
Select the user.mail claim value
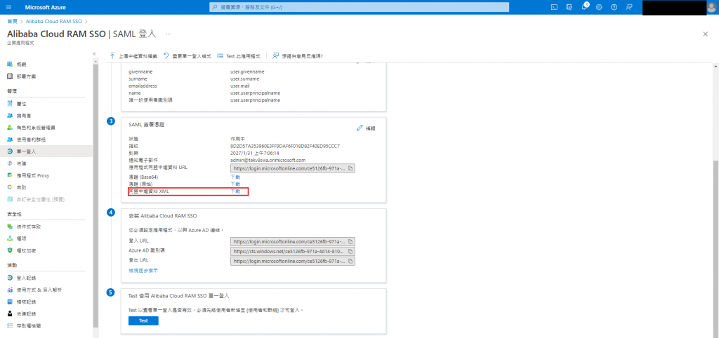click(240, 86)
